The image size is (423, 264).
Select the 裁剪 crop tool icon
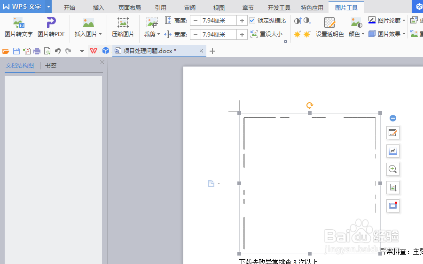click(152, 23)
